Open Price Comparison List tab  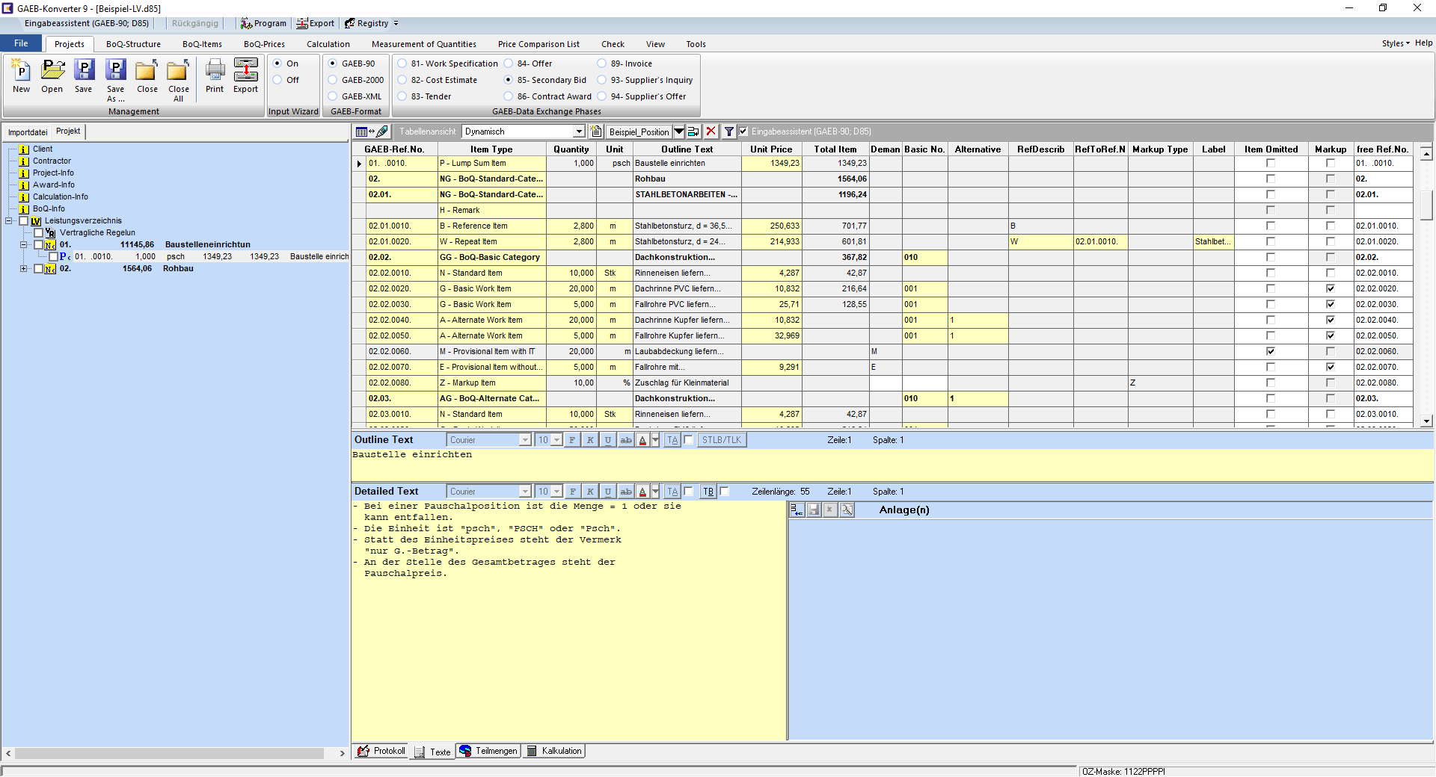(x=538, y=44)
